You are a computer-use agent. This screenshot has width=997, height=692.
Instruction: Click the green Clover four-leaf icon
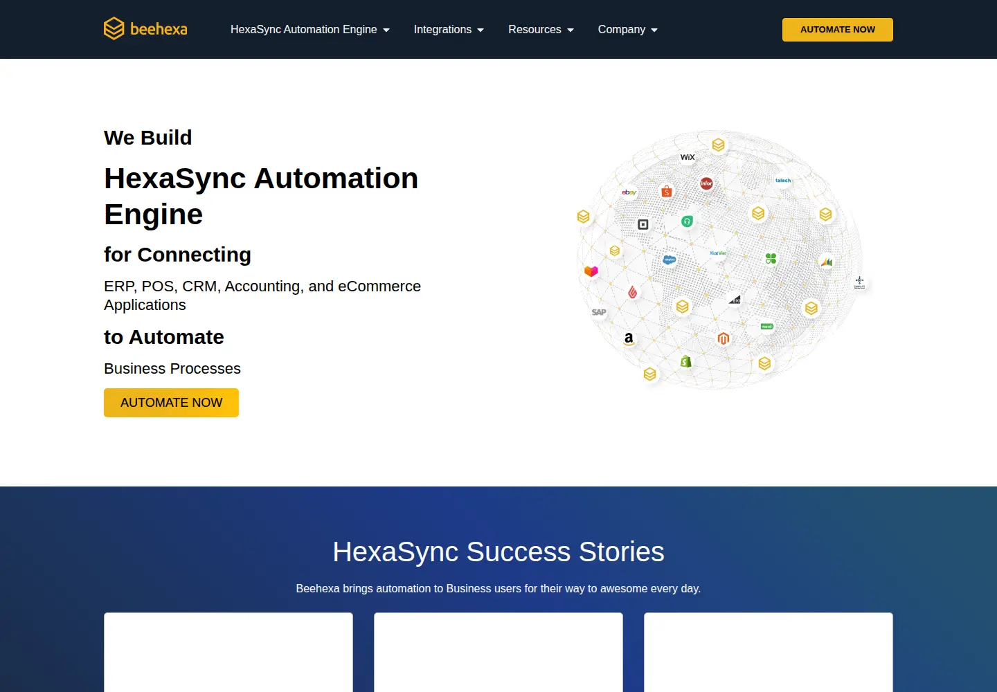pos(771,259)
